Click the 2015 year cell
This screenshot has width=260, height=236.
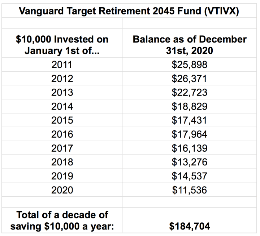[x=62, y=120]
